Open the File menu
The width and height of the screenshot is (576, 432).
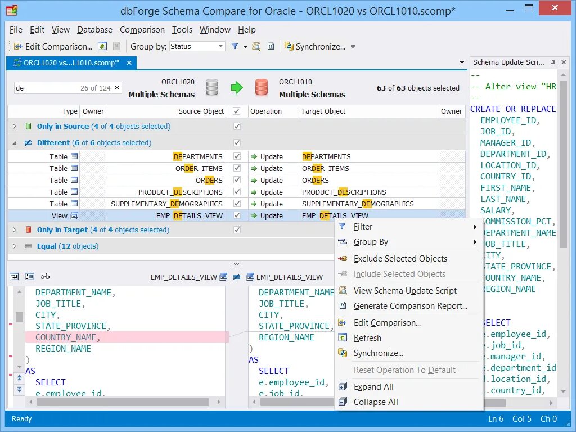tap(16, 30)
